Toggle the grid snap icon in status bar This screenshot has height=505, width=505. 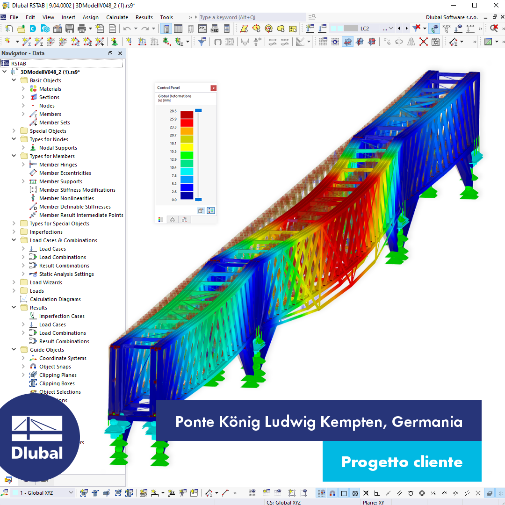coord(321,493)
